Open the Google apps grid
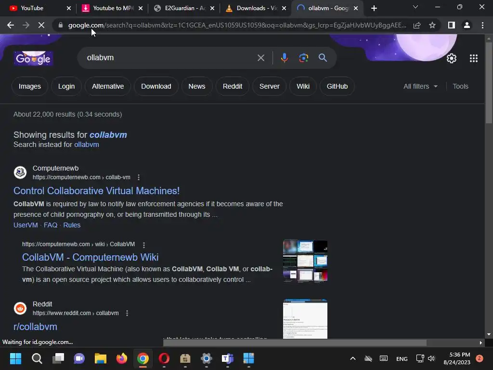The image size is (493, 370). 474,58
